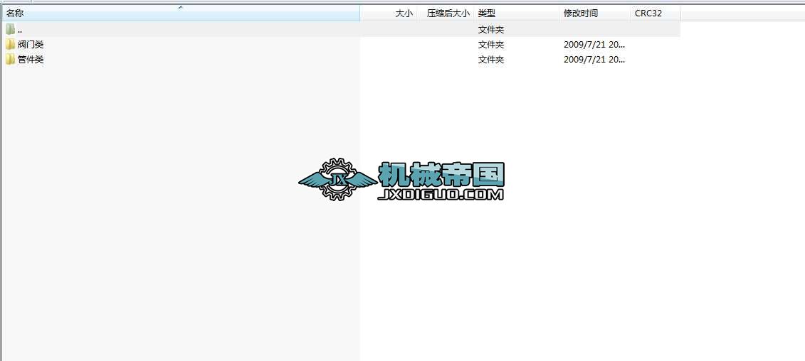Select the 阀门类 folder name
The image size is (805, 361).
click(x=31, y=45)
